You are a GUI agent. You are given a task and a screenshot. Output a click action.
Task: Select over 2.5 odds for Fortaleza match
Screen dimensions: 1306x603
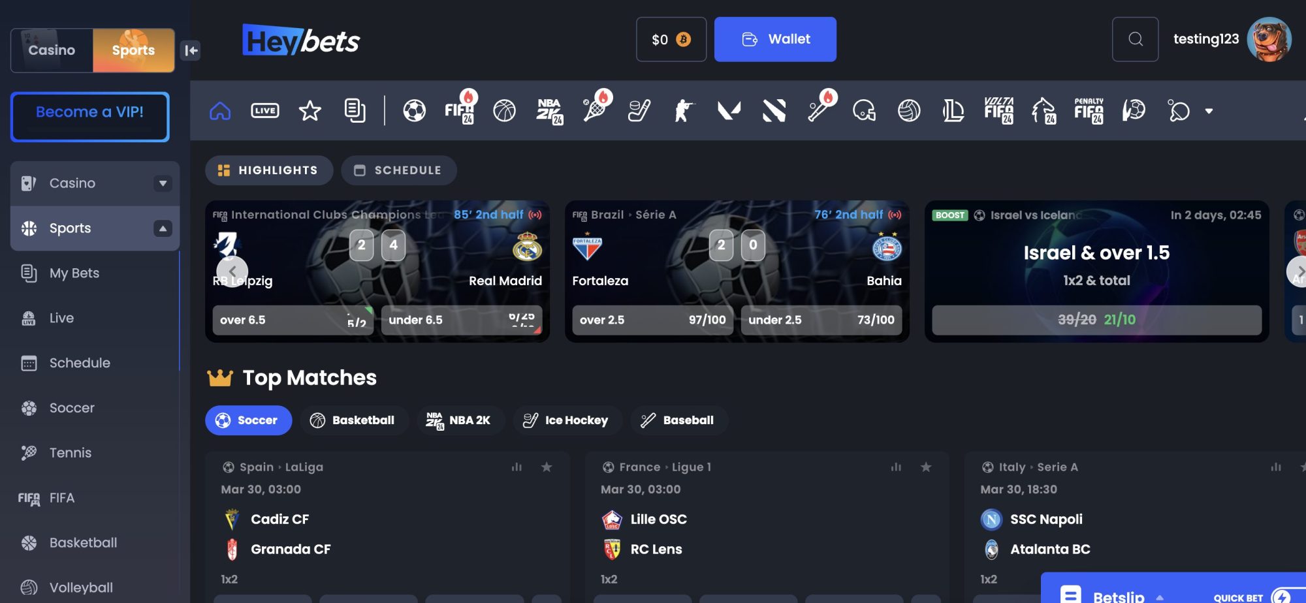[652, 320]
